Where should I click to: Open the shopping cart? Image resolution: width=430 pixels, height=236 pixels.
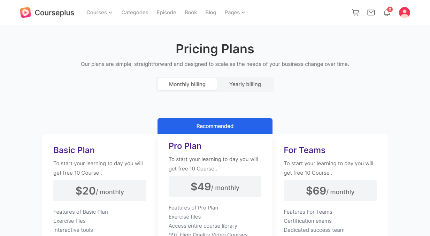point(355,13)
